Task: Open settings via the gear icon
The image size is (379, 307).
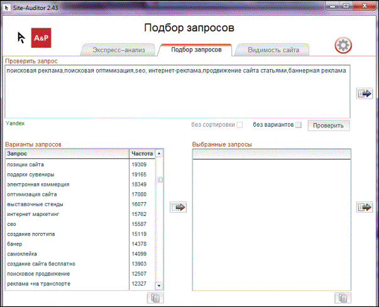Action: pos(343,45)
